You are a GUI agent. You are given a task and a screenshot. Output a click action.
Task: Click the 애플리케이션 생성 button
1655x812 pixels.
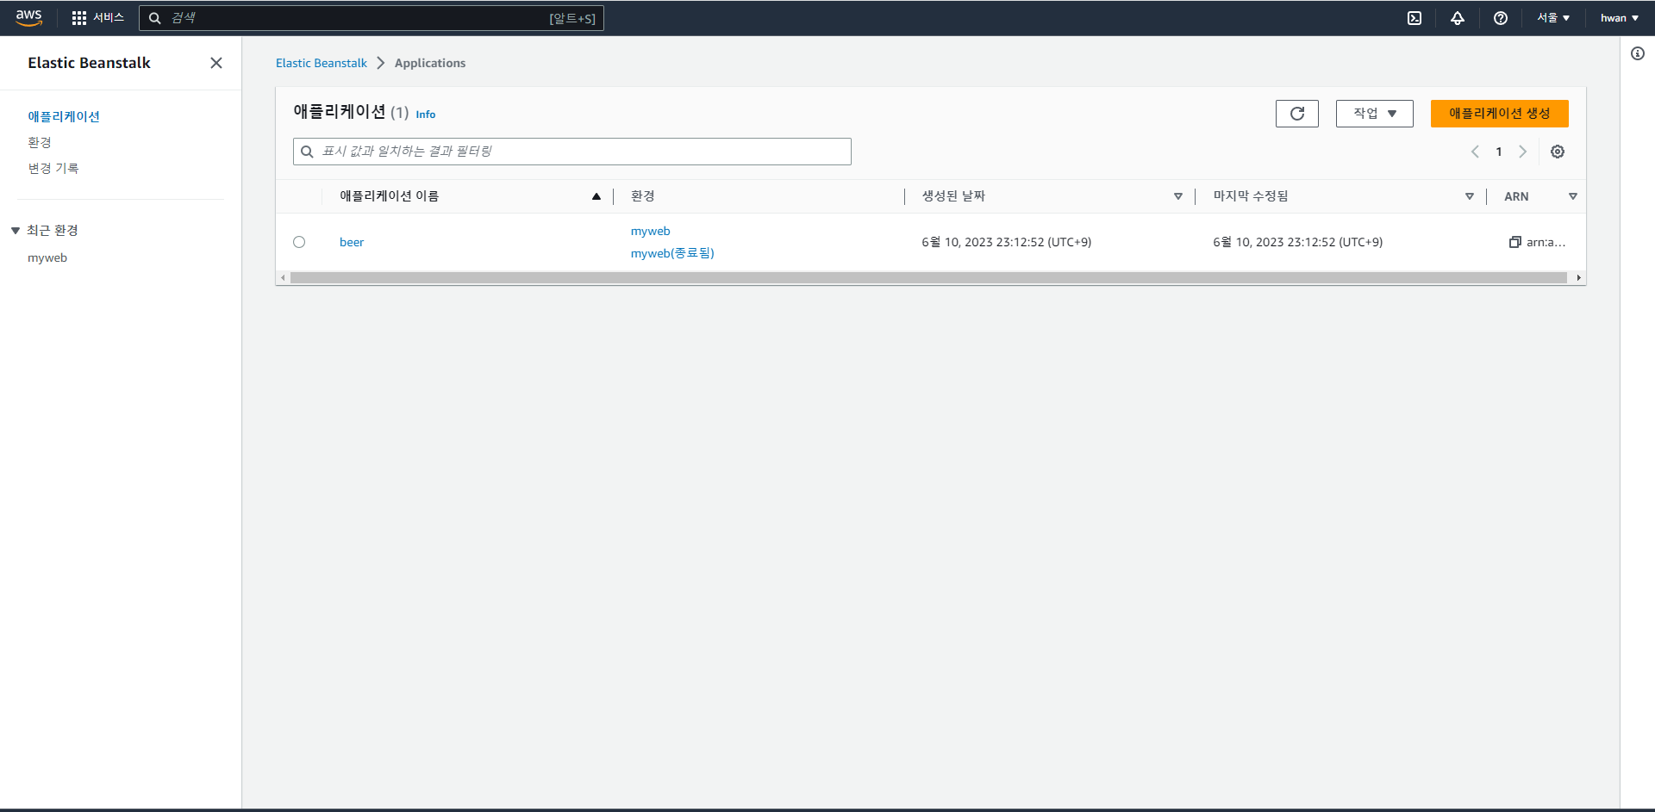(1500, 114)
